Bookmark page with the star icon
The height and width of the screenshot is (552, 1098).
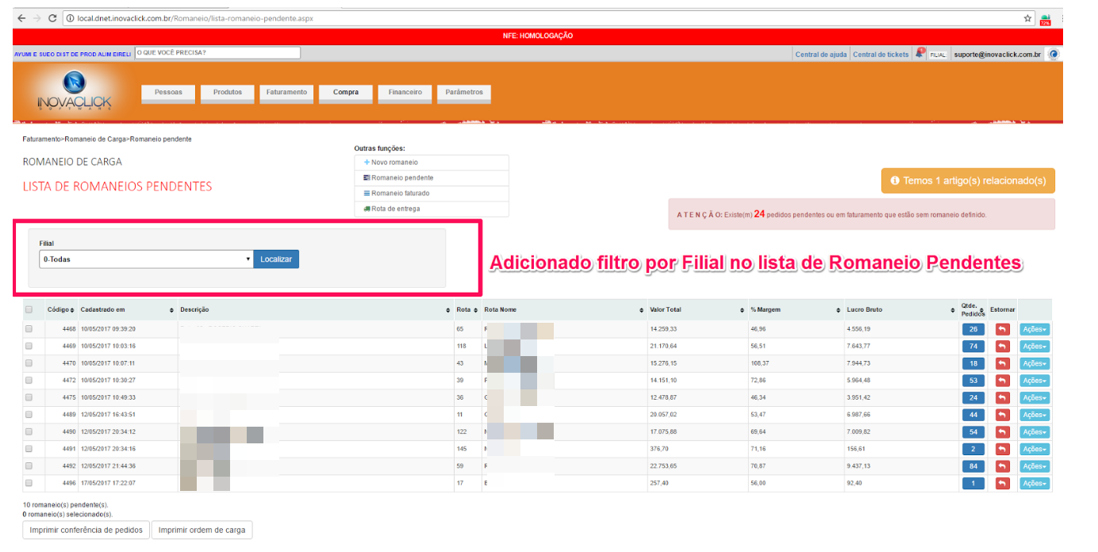click(1027, 17)
